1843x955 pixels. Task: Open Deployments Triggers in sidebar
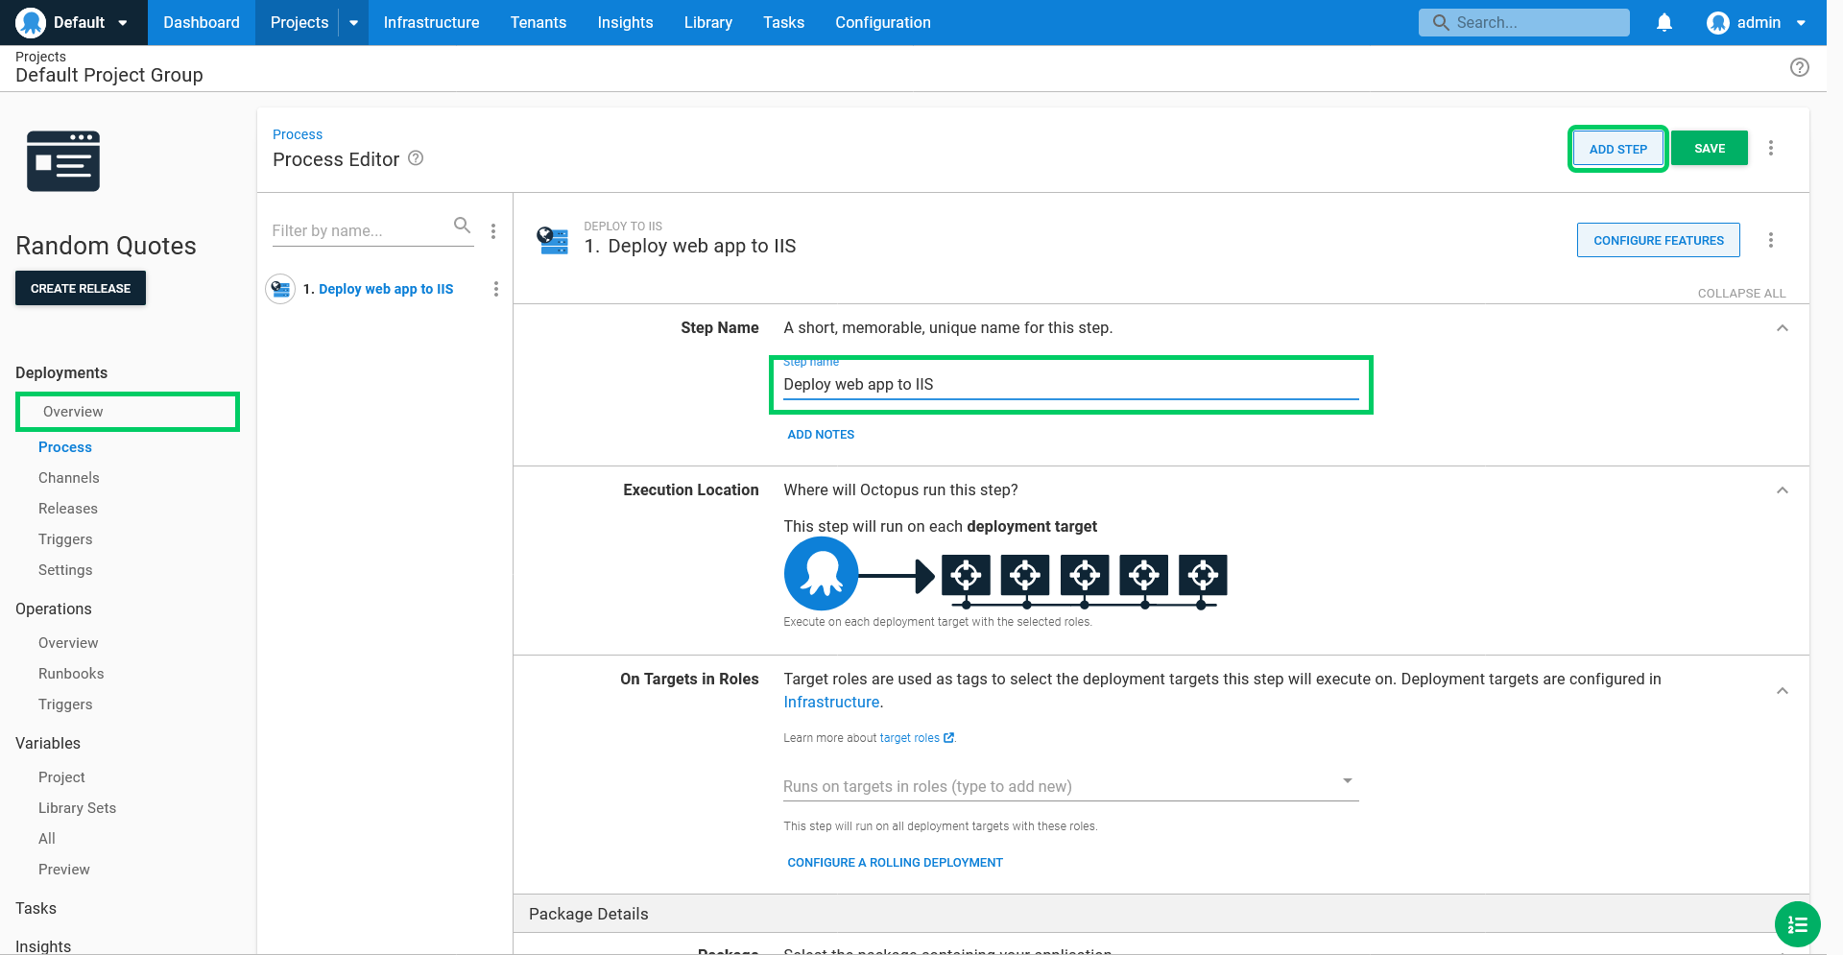(65, 539)
